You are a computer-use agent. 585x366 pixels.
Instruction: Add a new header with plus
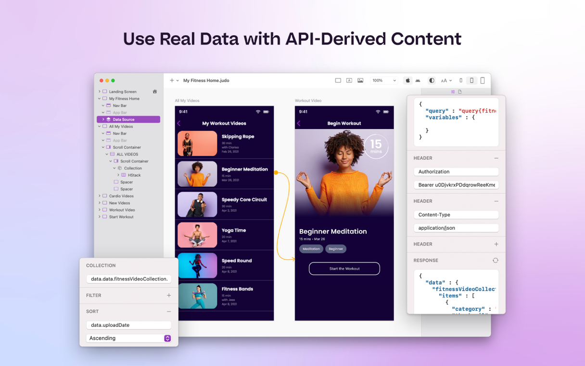click(496, 244)
